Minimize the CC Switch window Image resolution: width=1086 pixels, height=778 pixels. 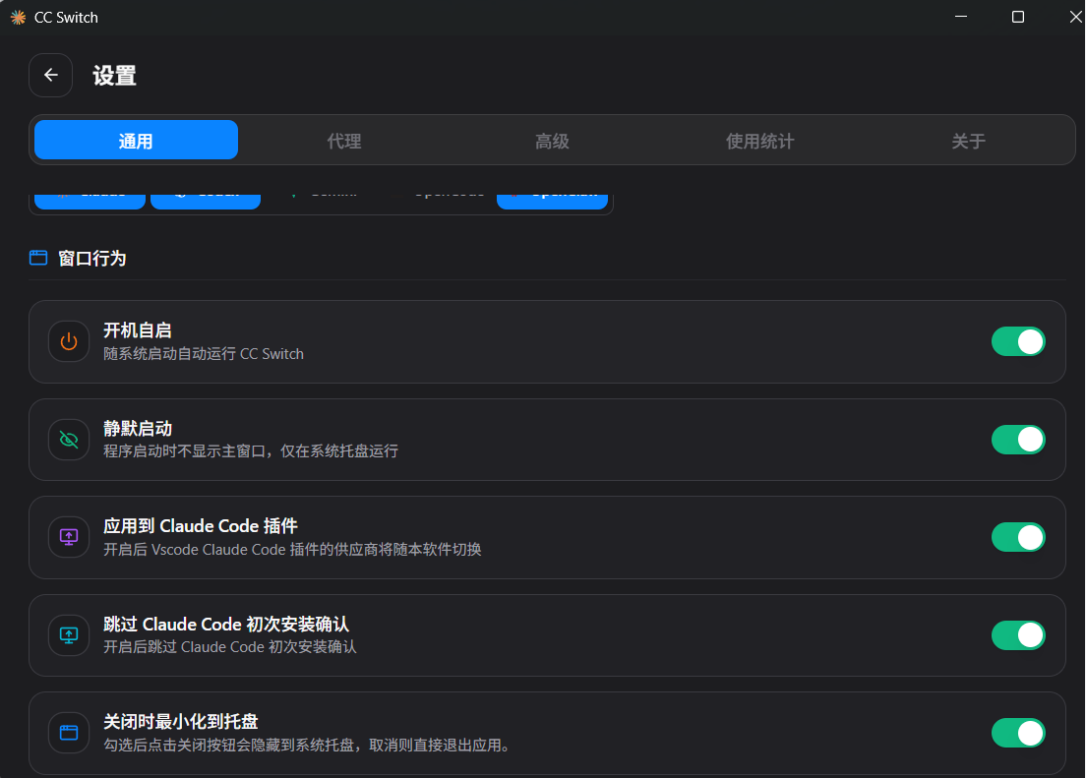pyautogui.click(x=961, y=17)
